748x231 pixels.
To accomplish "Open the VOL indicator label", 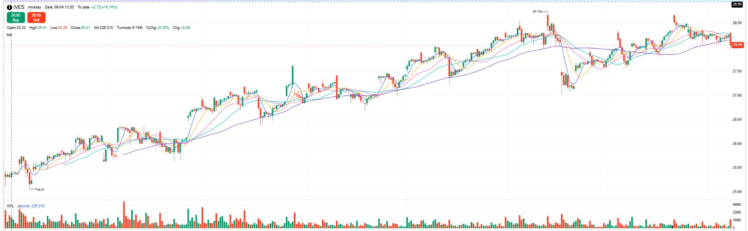I will 10,206.
